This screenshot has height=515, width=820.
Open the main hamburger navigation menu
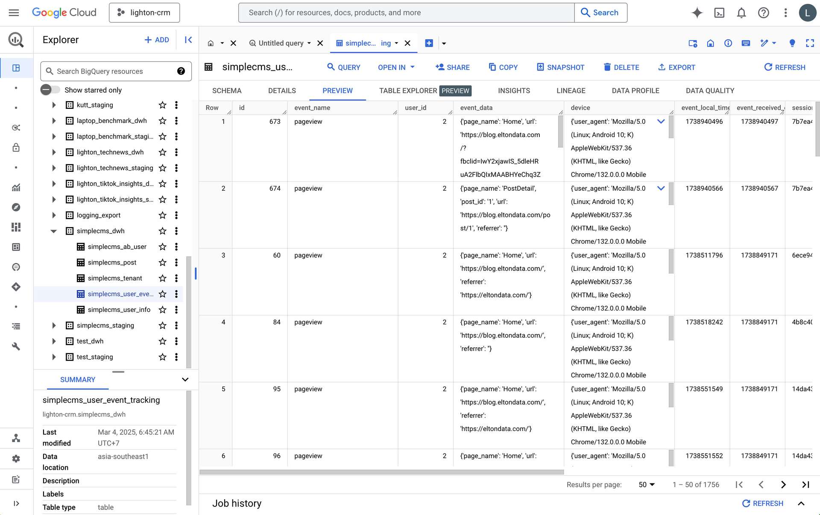point(14,12)
